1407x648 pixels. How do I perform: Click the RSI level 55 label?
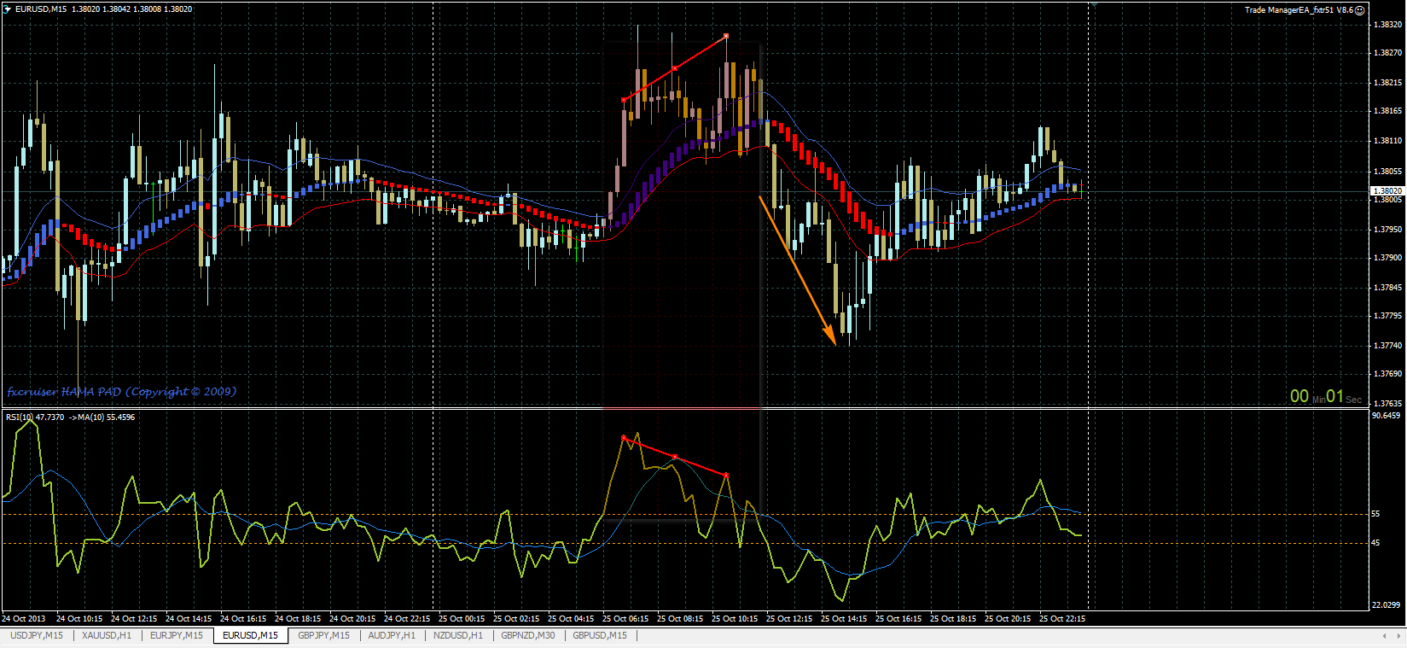pyautogui.click(x=1375, y=514)
